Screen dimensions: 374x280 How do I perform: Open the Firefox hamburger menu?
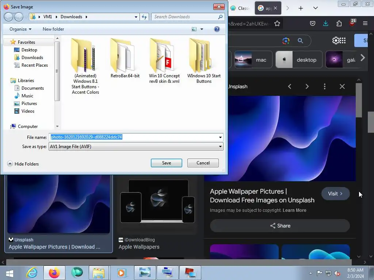(365, 23)
